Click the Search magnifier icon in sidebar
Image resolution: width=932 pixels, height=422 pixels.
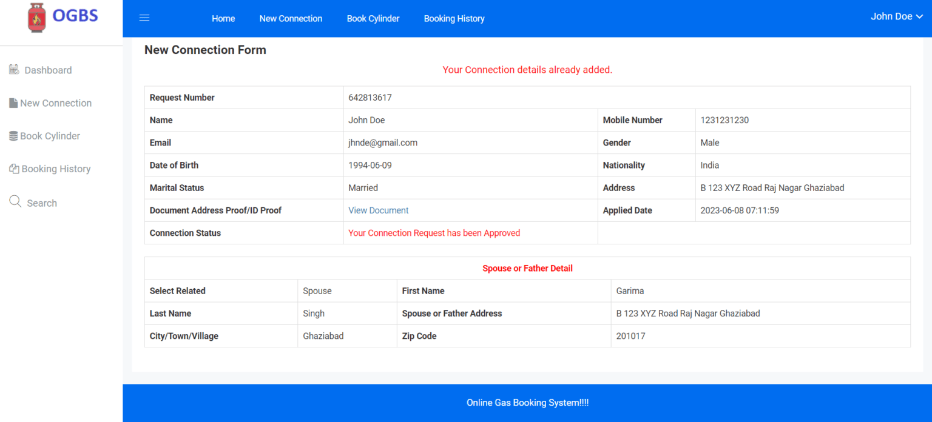[15, 201]
